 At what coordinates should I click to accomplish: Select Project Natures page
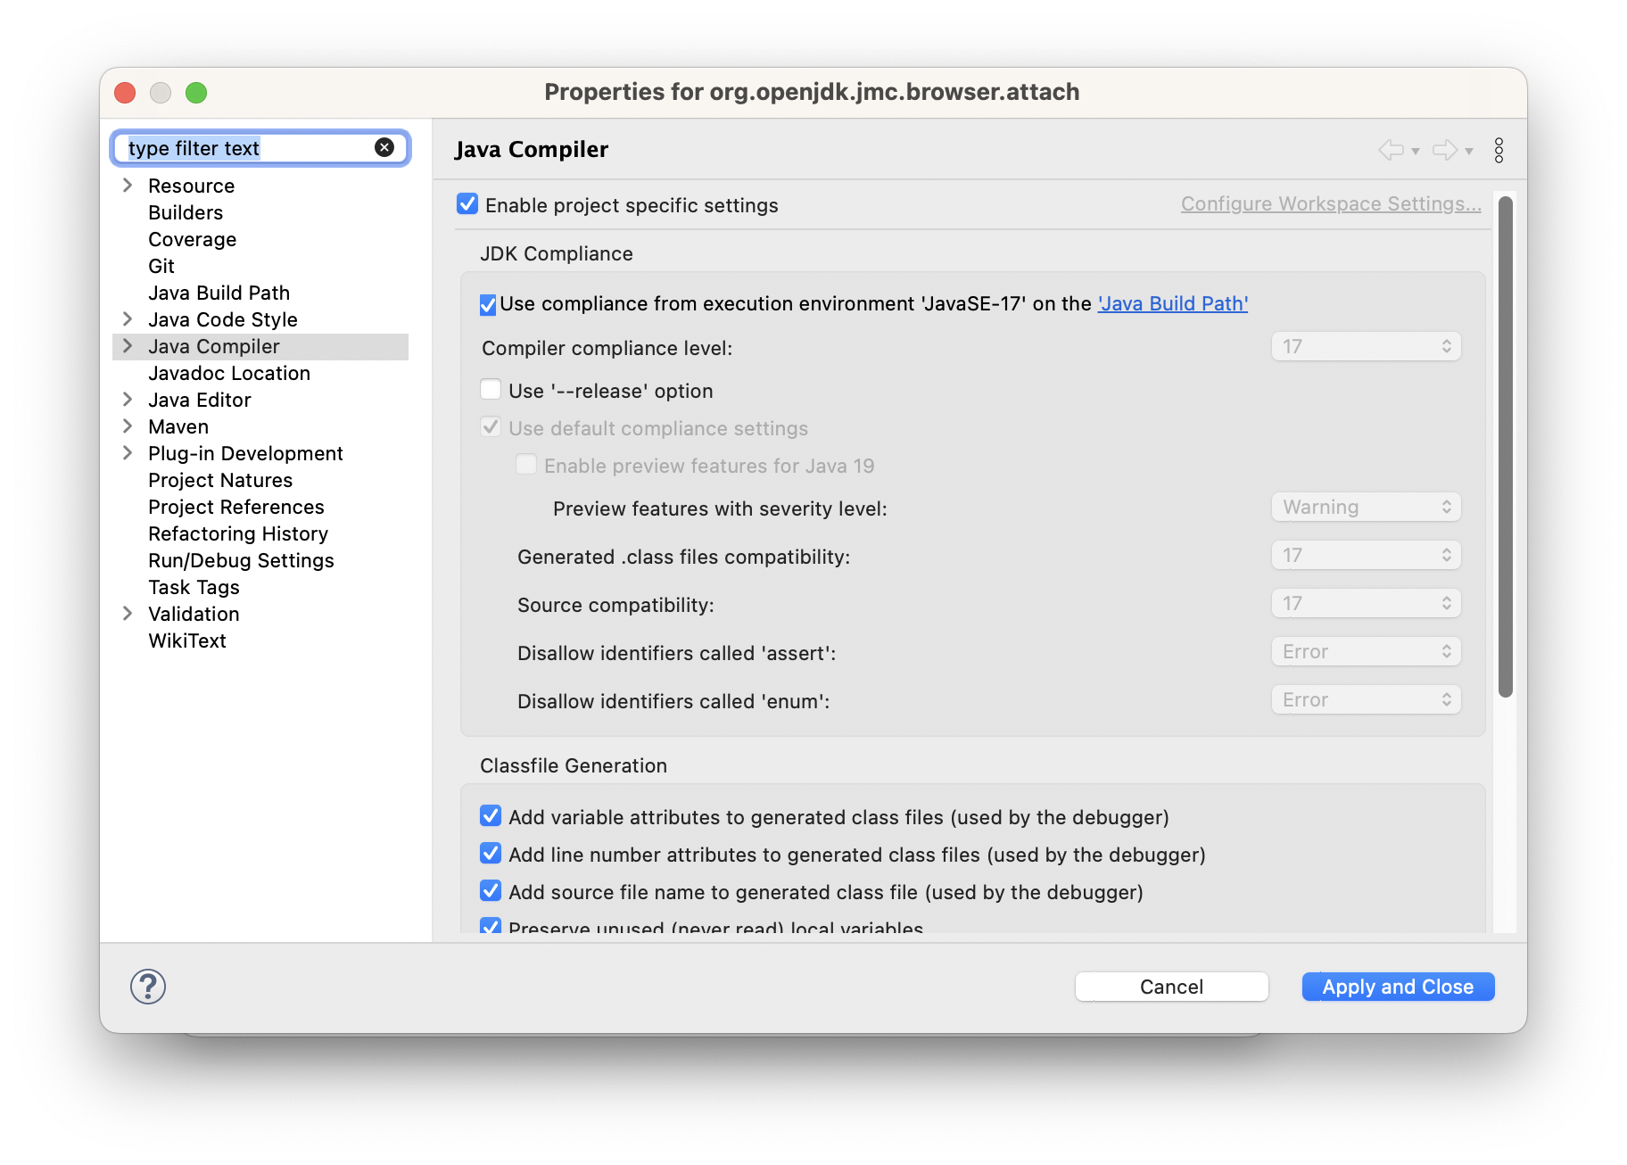coord(220,480)
